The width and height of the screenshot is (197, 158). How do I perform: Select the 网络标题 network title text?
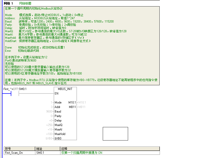(x=25, y=3)
